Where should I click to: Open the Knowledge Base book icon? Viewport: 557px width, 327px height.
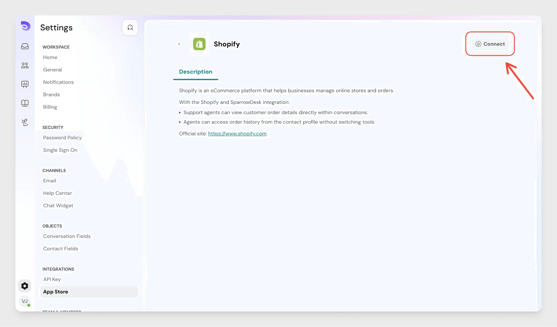click(25, 103)
